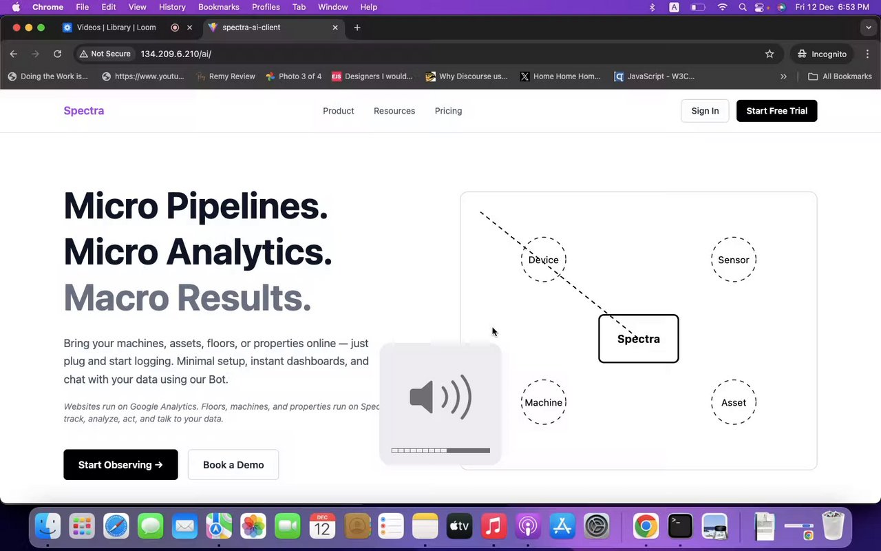This screenshot has width=881, height=551.
Task: Open the Designers I would bookmark
Action: click(372, 76)
